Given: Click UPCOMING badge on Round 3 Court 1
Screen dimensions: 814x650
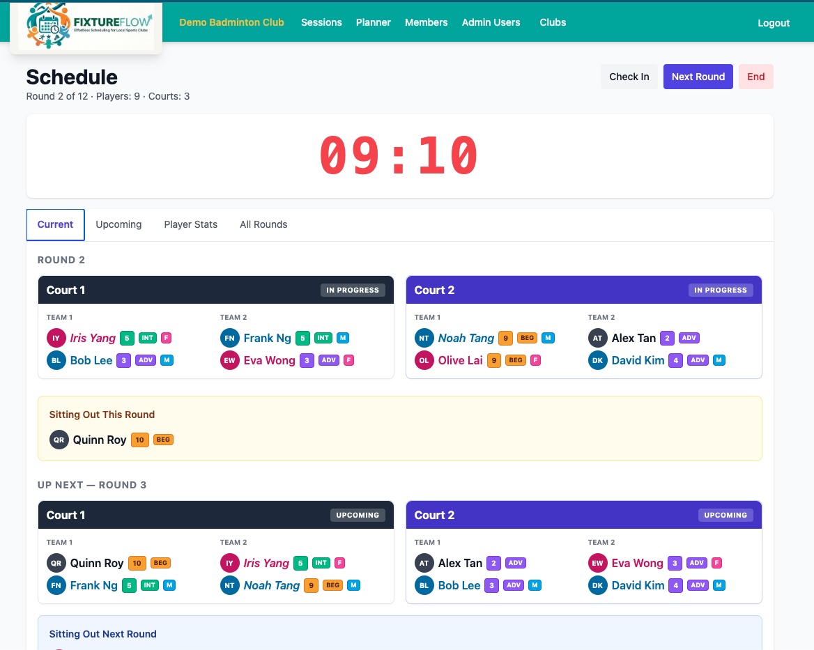Looking at the screenshot, I should coord(357,515).
